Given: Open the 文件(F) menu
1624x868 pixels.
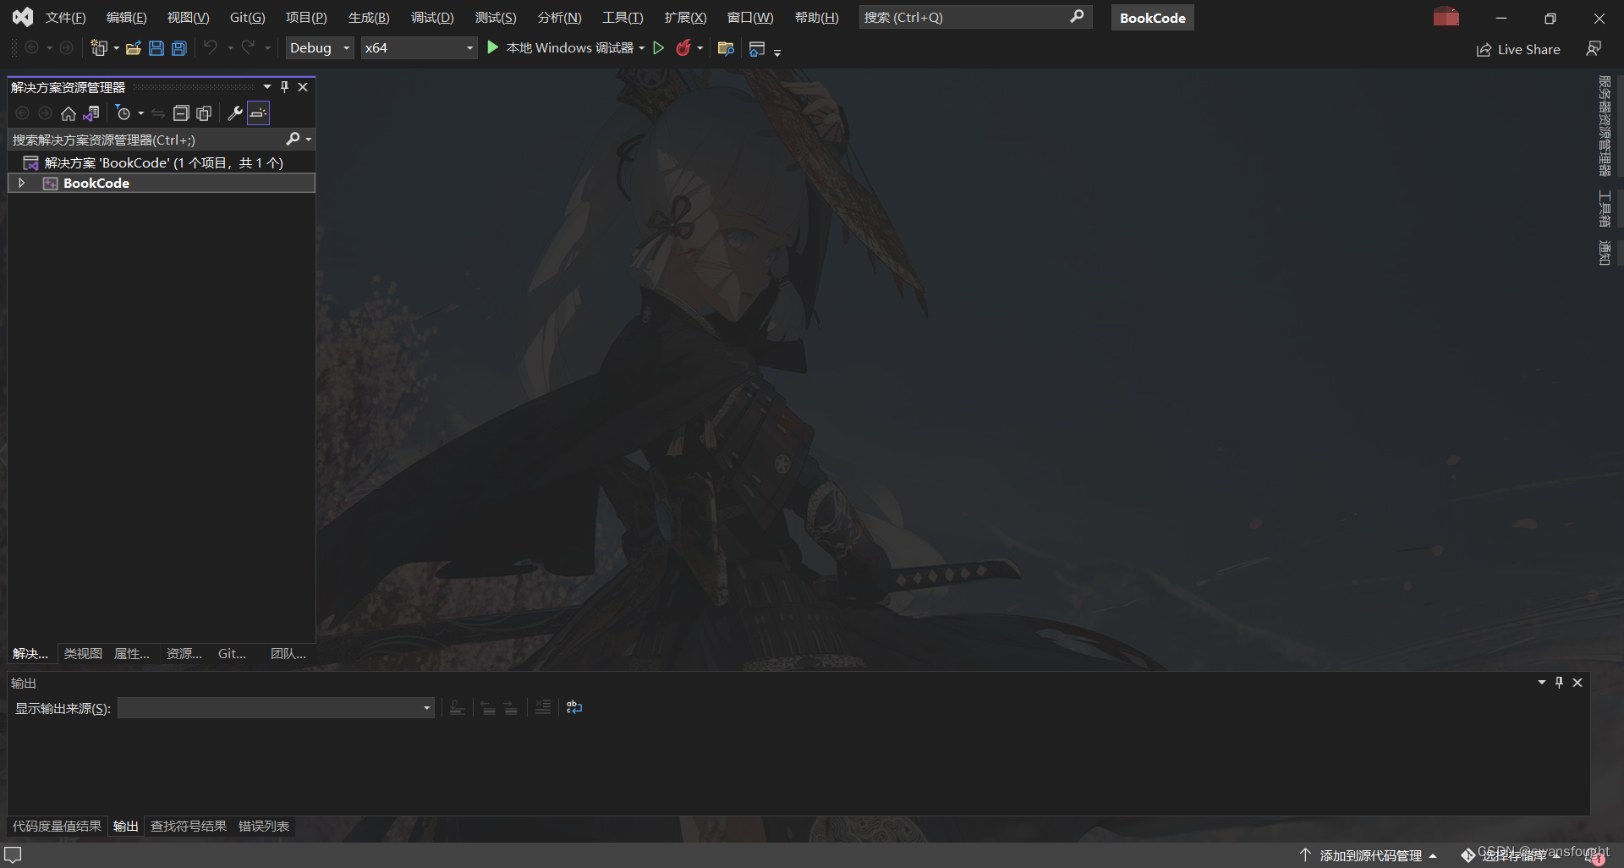Looking at the screenshot, I should click(66, 18).
